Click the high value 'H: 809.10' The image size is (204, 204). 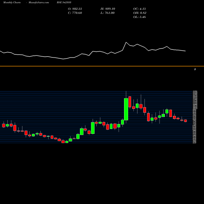[108, 9]
